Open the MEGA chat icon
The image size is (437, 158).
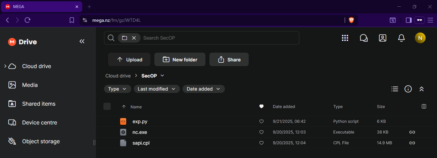pos(363,38)
